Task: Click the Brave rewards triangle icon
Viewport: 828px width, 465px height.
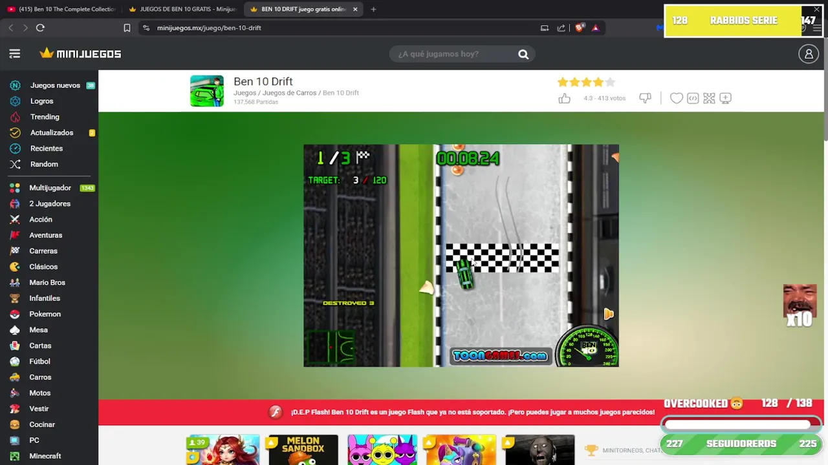Action: point(595,28)
